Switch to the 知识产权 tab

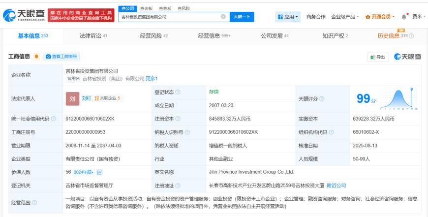pos(335,36)
